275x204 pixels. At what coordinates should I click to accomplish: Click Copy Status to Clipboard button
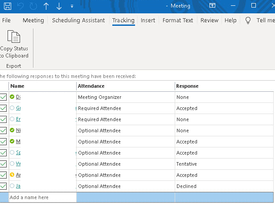(x=14, y=45)
